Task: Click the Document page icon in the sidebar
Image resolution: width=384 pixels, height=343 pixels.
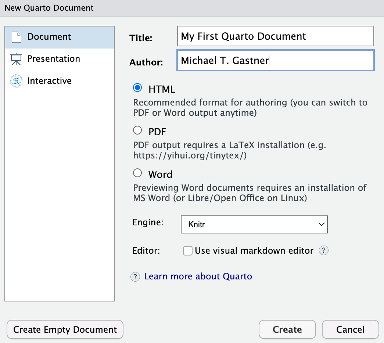Action: [x=17, y=37]
